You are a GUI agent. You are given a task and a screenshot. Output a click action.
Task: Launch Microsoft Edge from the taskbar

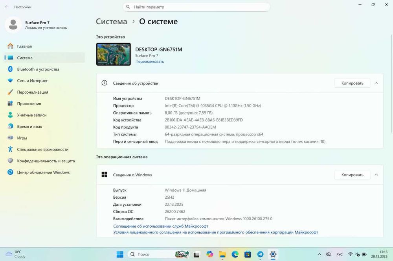235,254
